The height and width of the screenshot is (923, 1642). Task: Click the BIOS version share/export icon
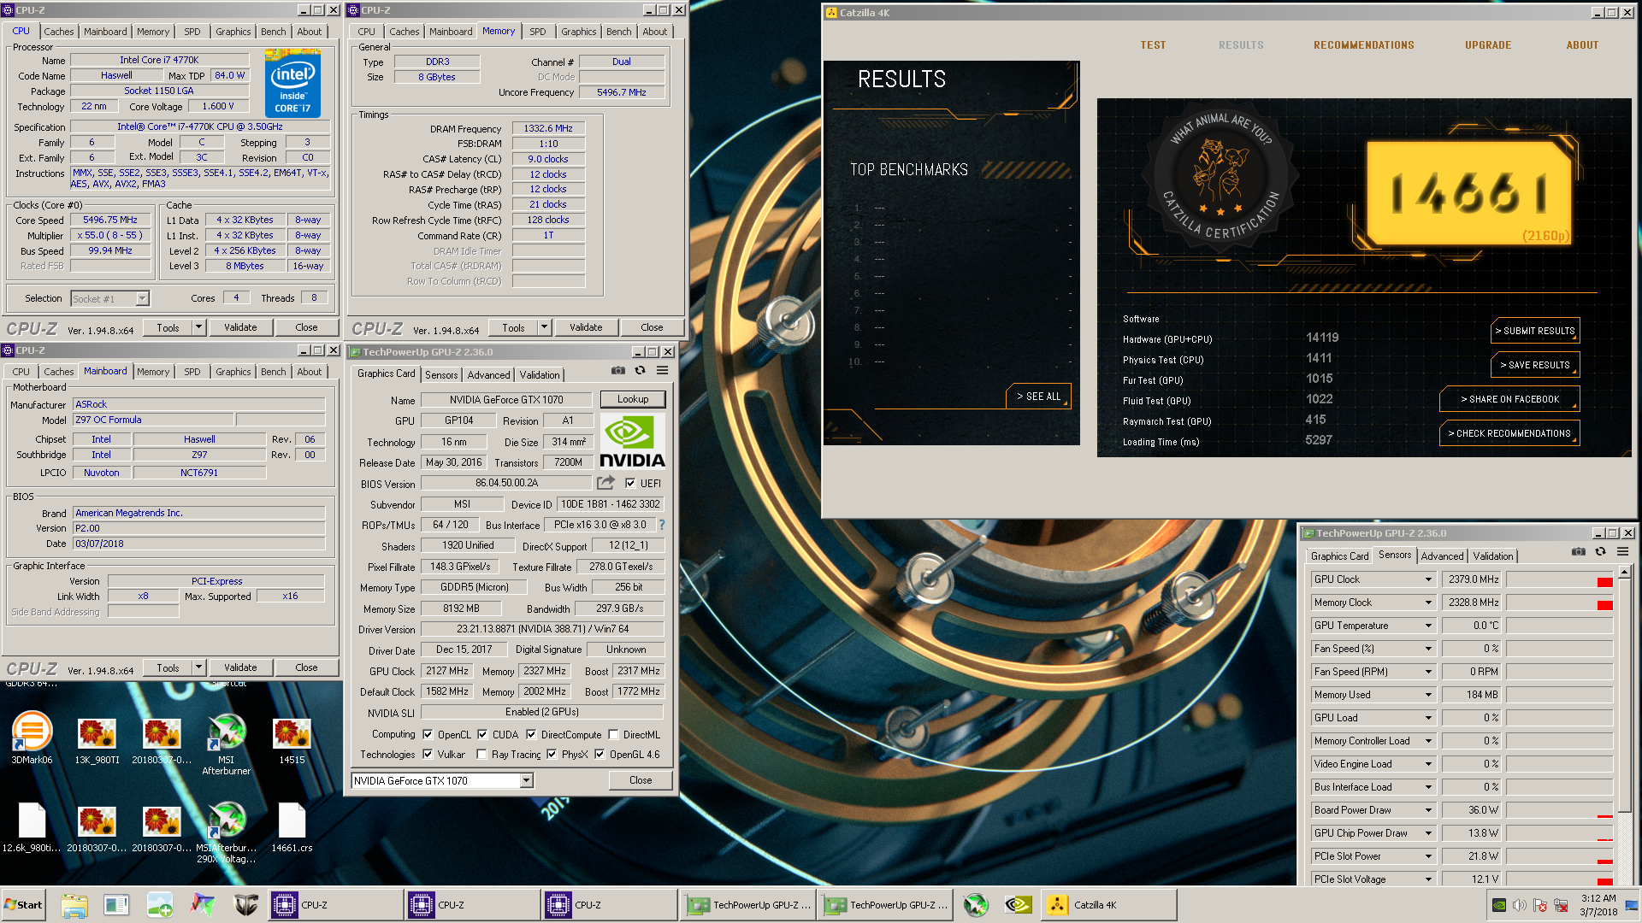pyautogui.click(x=605, y=483)
